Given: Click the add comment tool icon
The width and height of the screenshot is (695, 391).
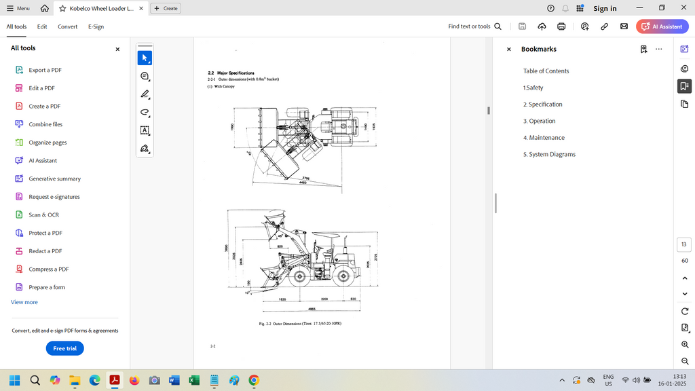Looking at the screenshot, I should (x=145, y=77).
